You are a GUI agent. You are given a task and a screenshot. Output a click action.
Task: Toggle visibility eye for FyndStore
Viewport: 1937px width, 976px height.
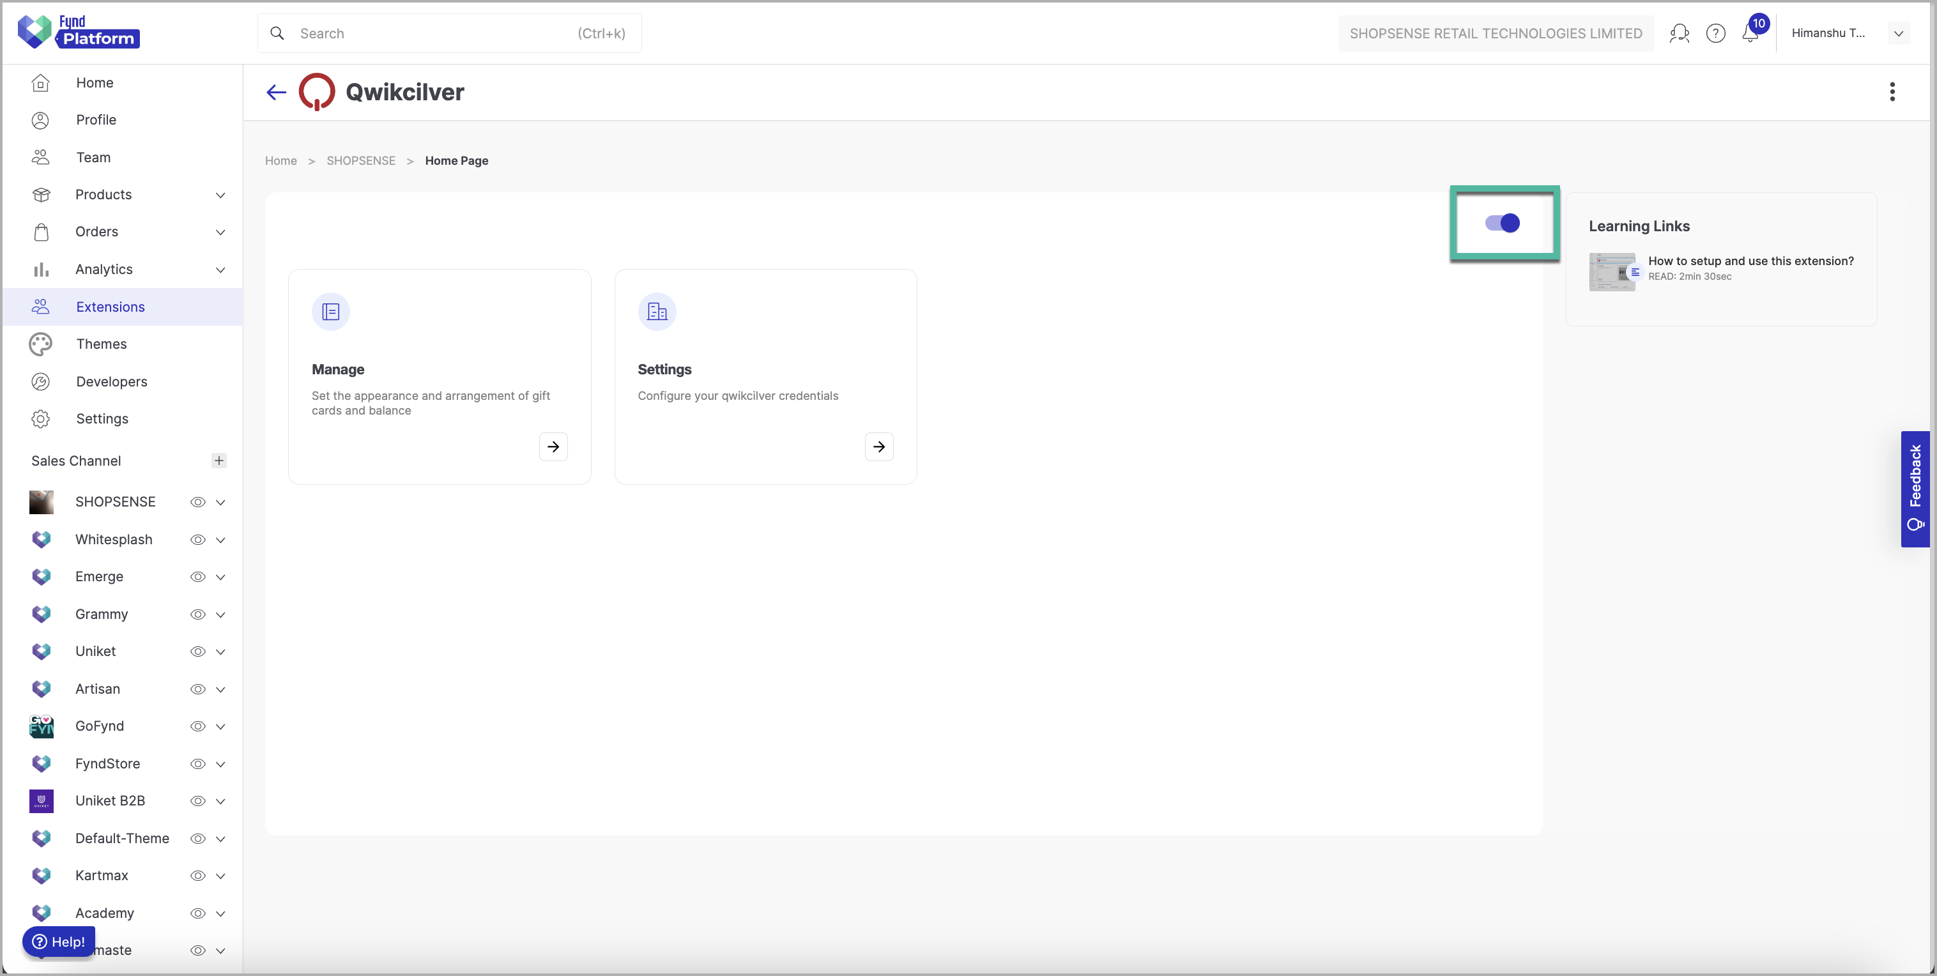(x=198, y=764)
